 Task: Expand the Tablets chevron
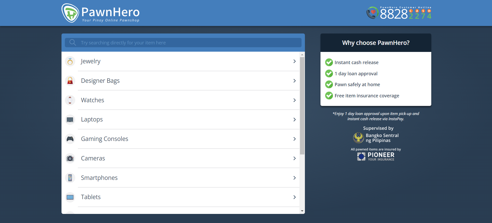[x=295, y=197]
